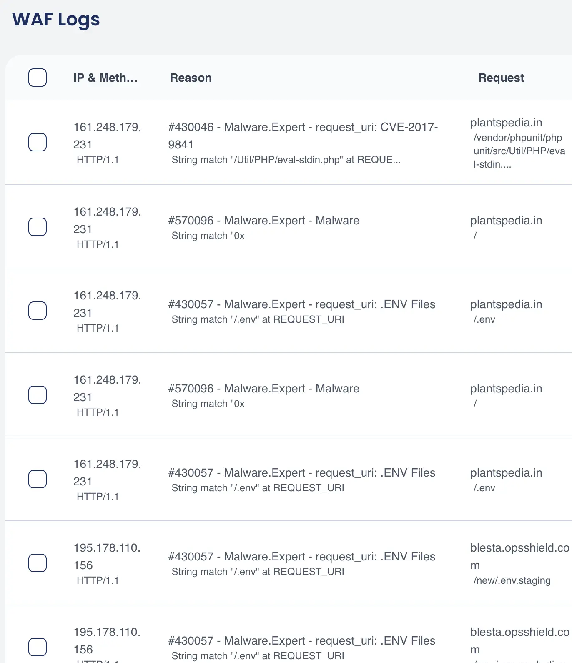Select the first .ENV Files log entry
This screenshot has width=572, height=663.
coord(37,311)
